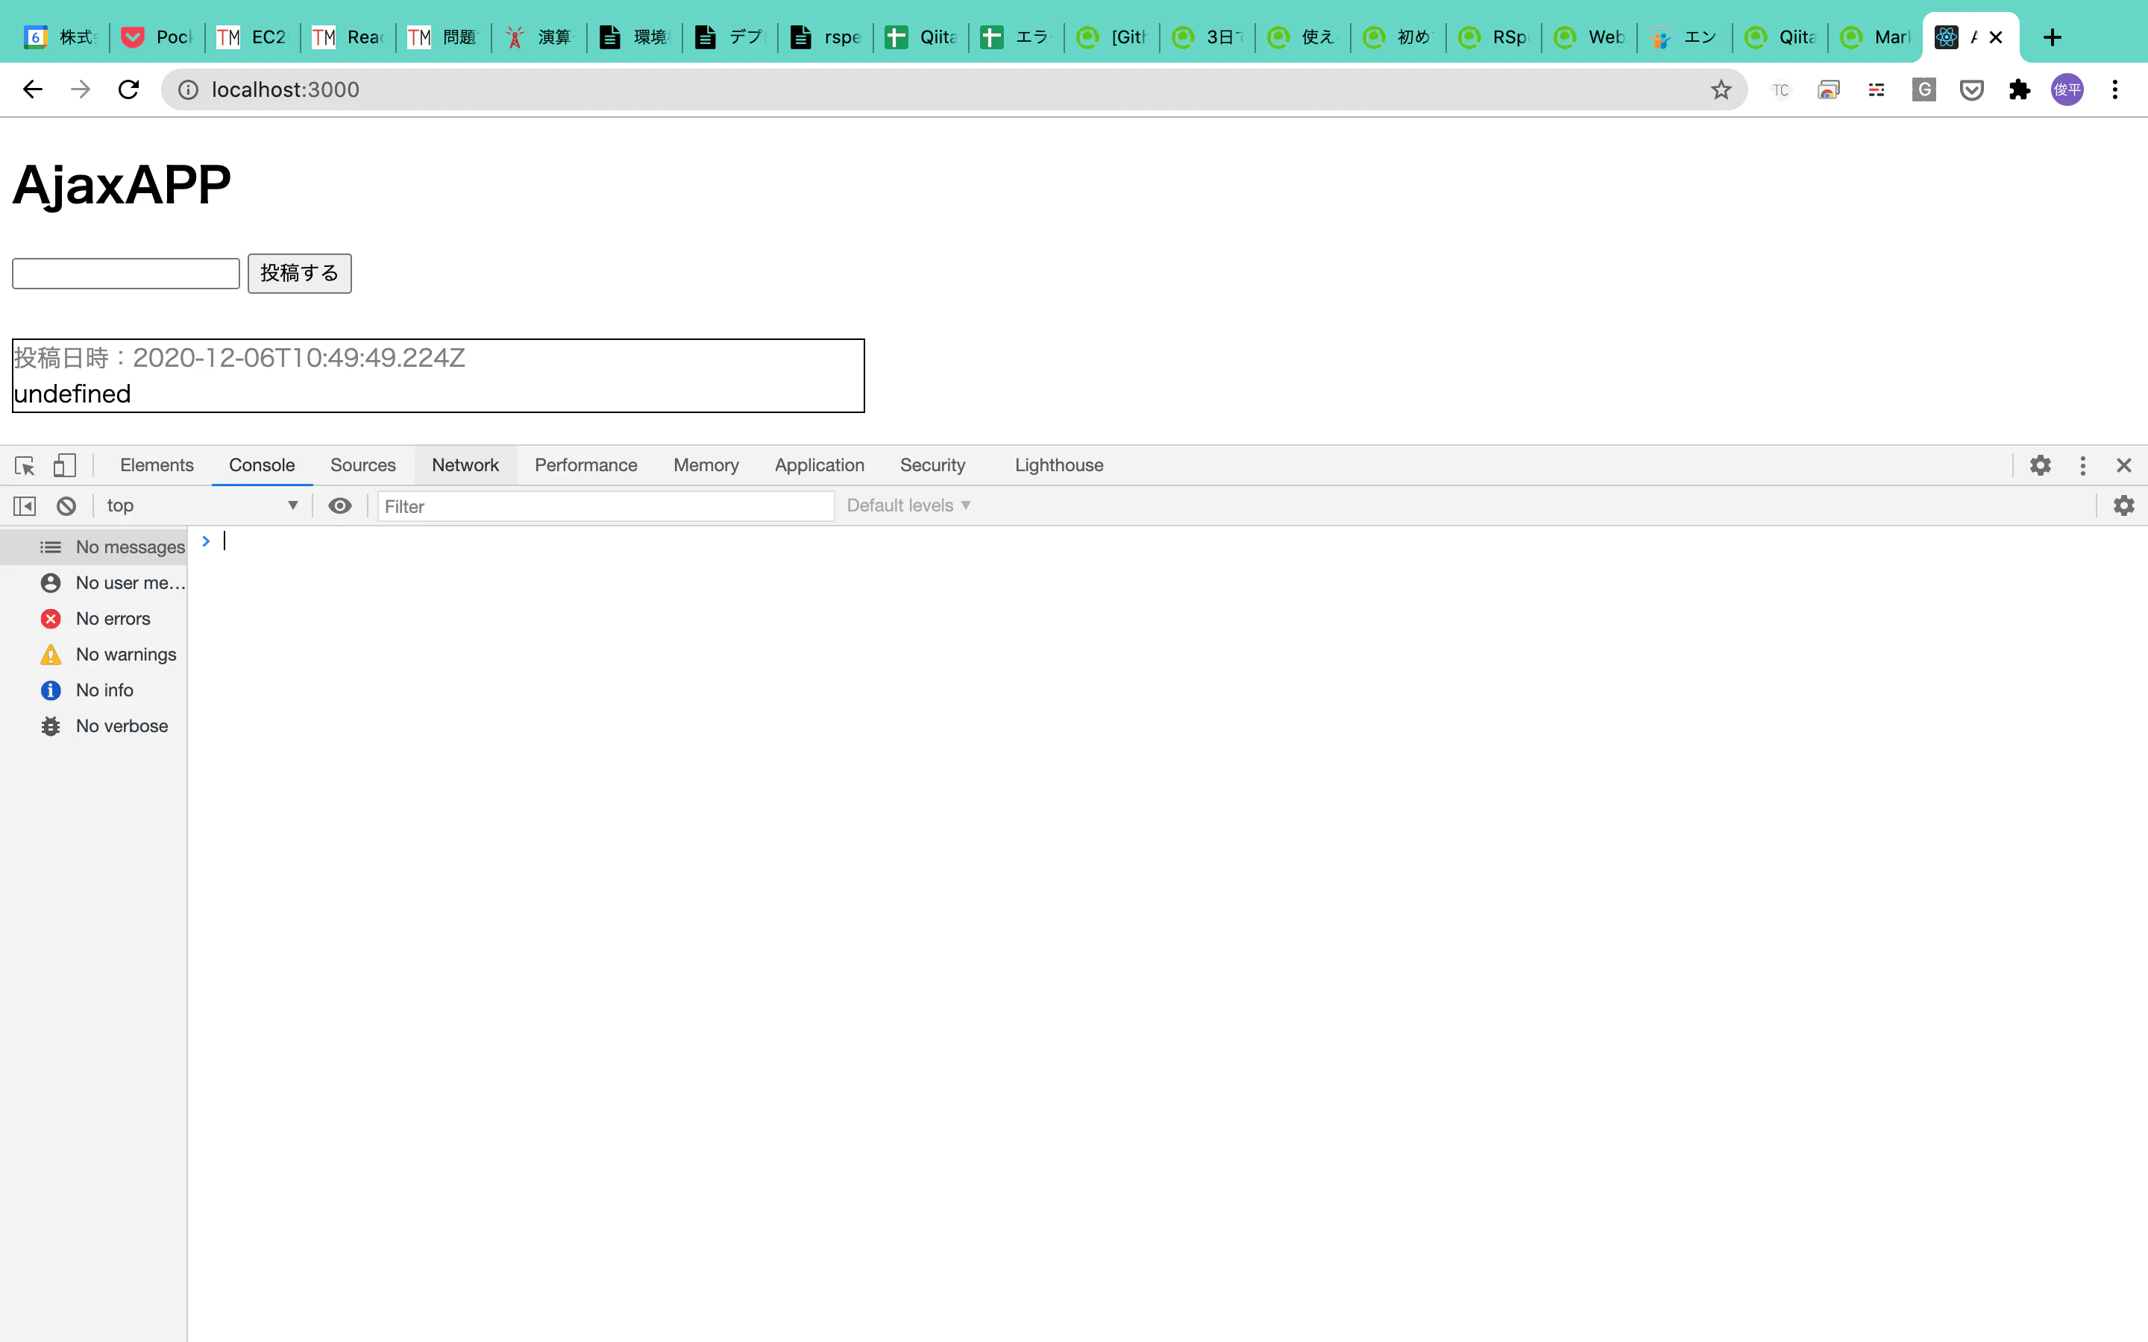Image resolution: width=2148 pixels, height=1342 pixels.
Task: Bookmark this page with star icon
Action: pos(1721,89)
